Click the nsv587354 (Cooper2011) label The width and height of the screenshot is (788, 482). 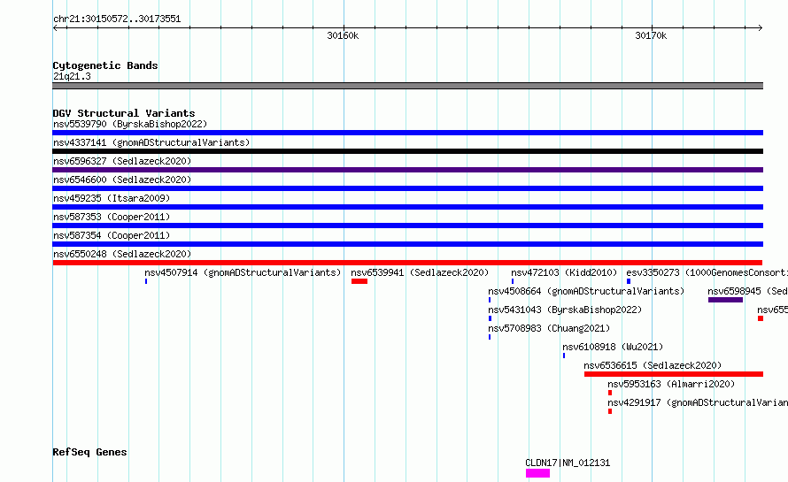112,235
